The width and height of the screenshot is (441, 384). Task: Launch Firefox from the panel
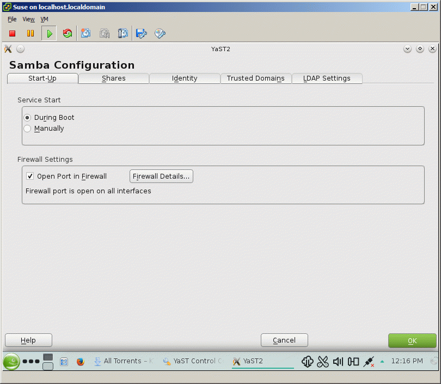click(x=81, y=362)
